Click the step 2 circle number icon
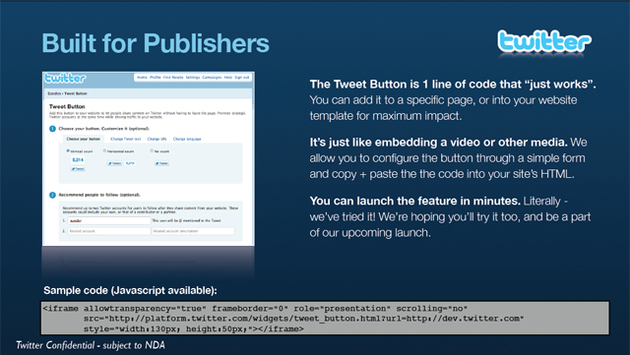The width and height of the screenshot is (630, 355). coord(52,195)
